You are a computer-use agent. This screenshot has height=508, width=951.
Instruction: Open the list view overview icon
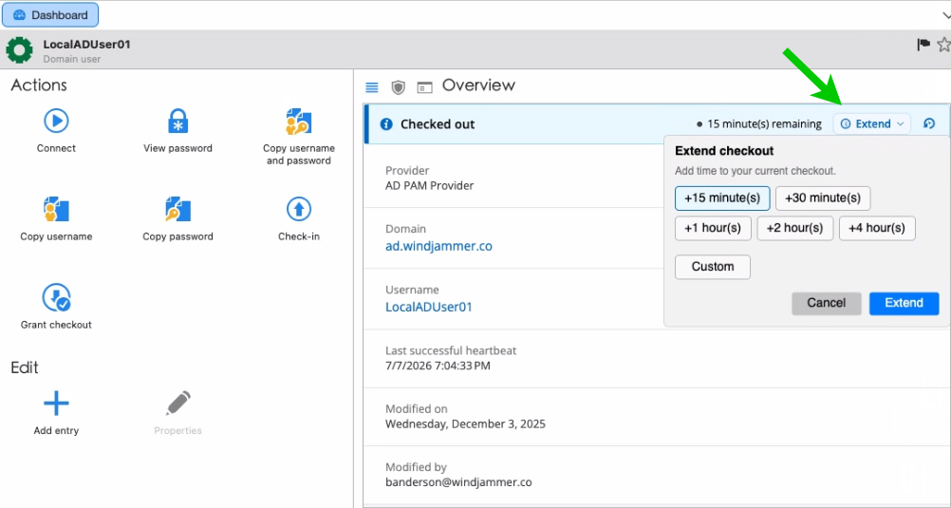click(x=372, y=87)
